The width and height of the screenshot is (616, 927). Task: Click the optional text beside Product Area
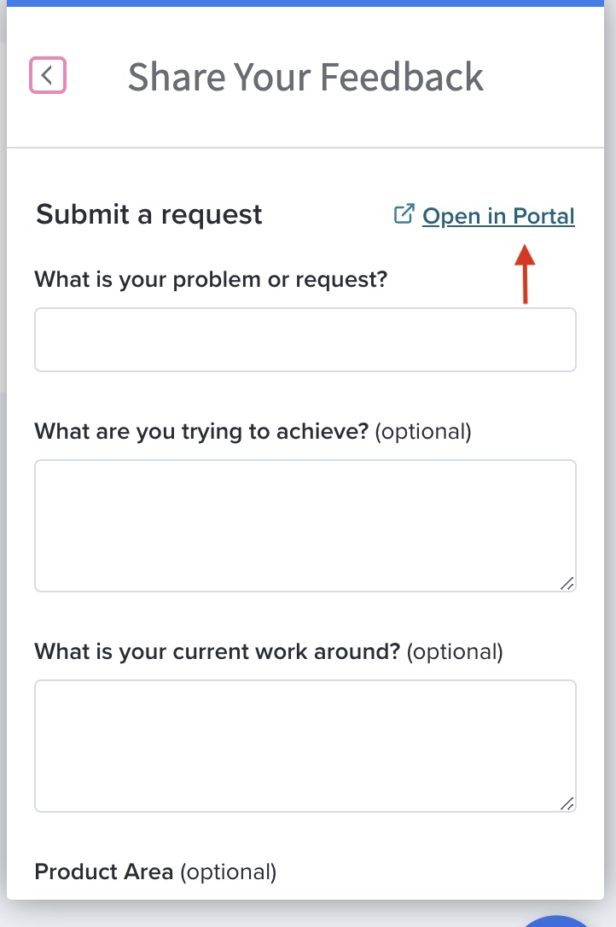click(228, 872)
